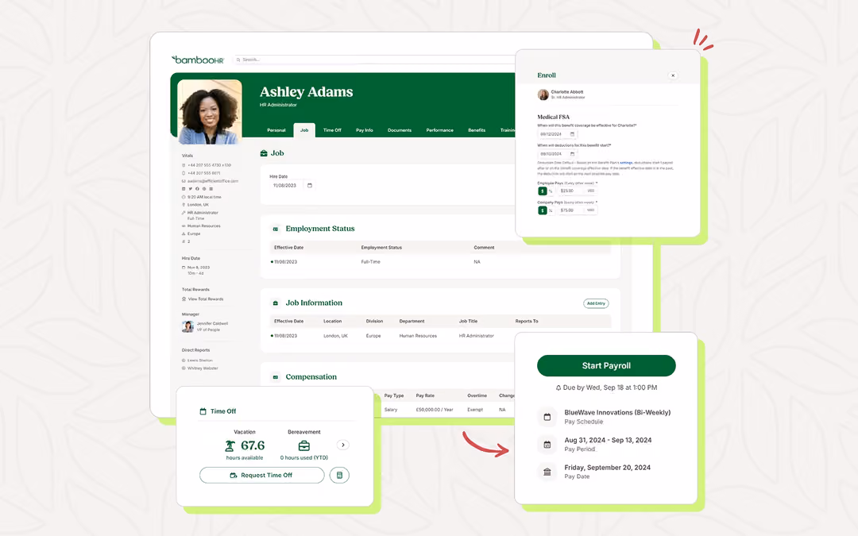Click the email envelope icon in Vitals
This screenshot has height=536, width=858.
[184, 181]
